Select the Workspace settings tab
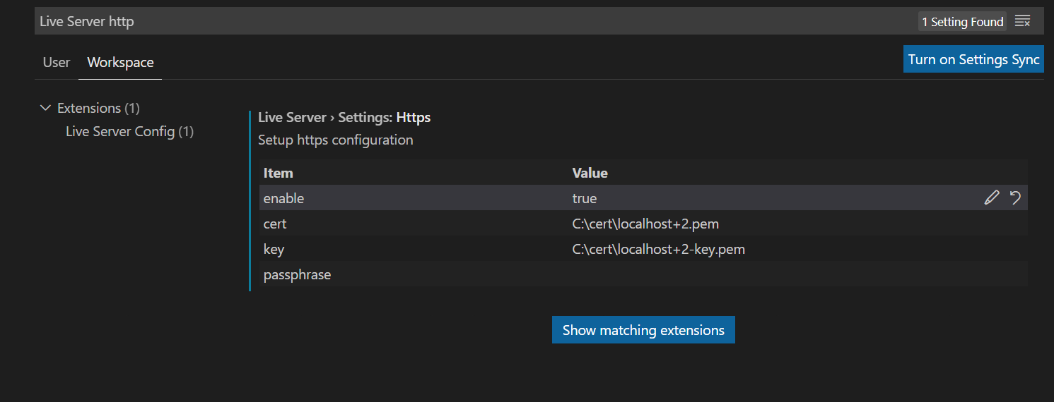Screen dimensions: 1054x402 point(120,62)
